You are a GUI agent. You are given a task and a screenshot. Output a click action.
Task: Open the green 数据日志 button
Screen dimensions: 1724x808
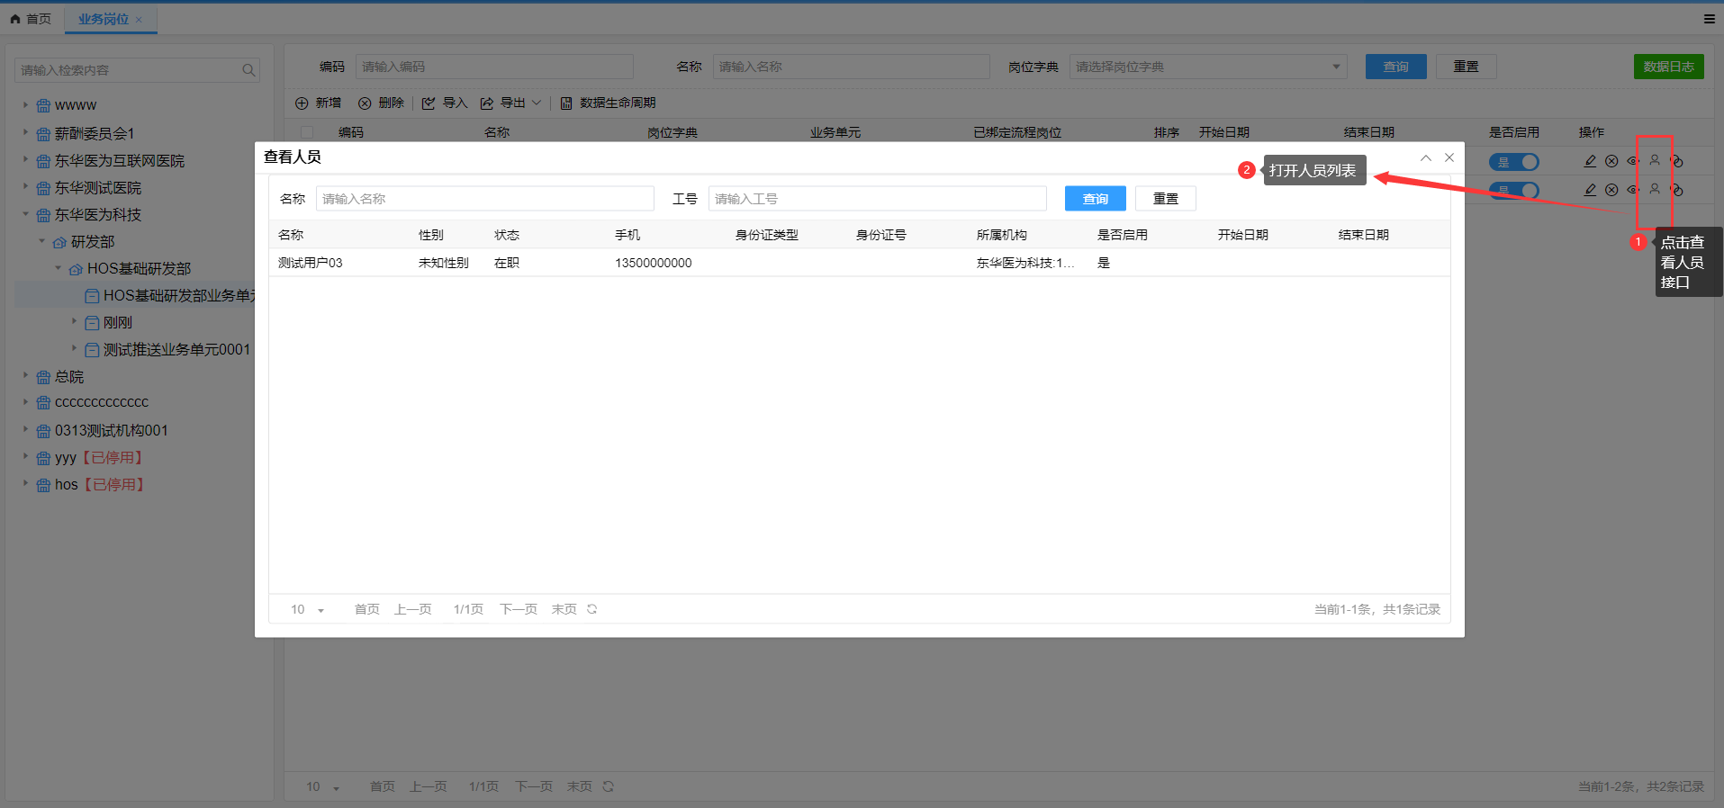point(1668,67)
